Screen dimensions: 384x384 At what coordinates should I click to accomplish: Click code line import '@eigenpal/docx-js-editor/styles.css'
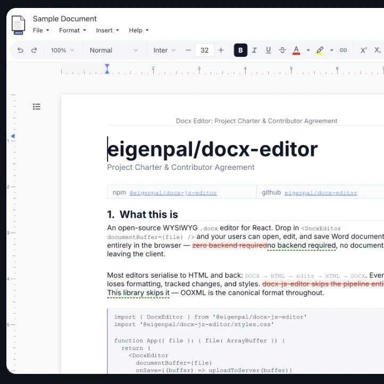194,325
